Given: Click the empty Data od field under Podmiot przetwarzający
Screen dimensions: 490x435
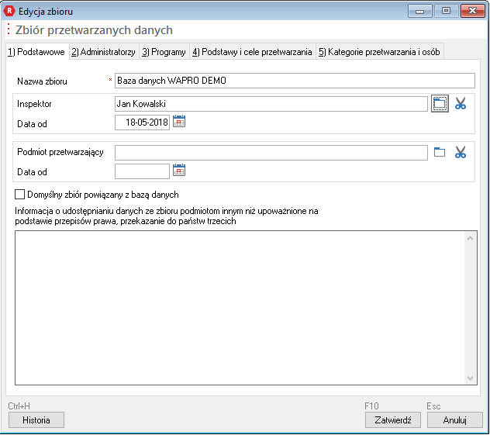Looking at the screenshot, I should [x=142, y=171].
